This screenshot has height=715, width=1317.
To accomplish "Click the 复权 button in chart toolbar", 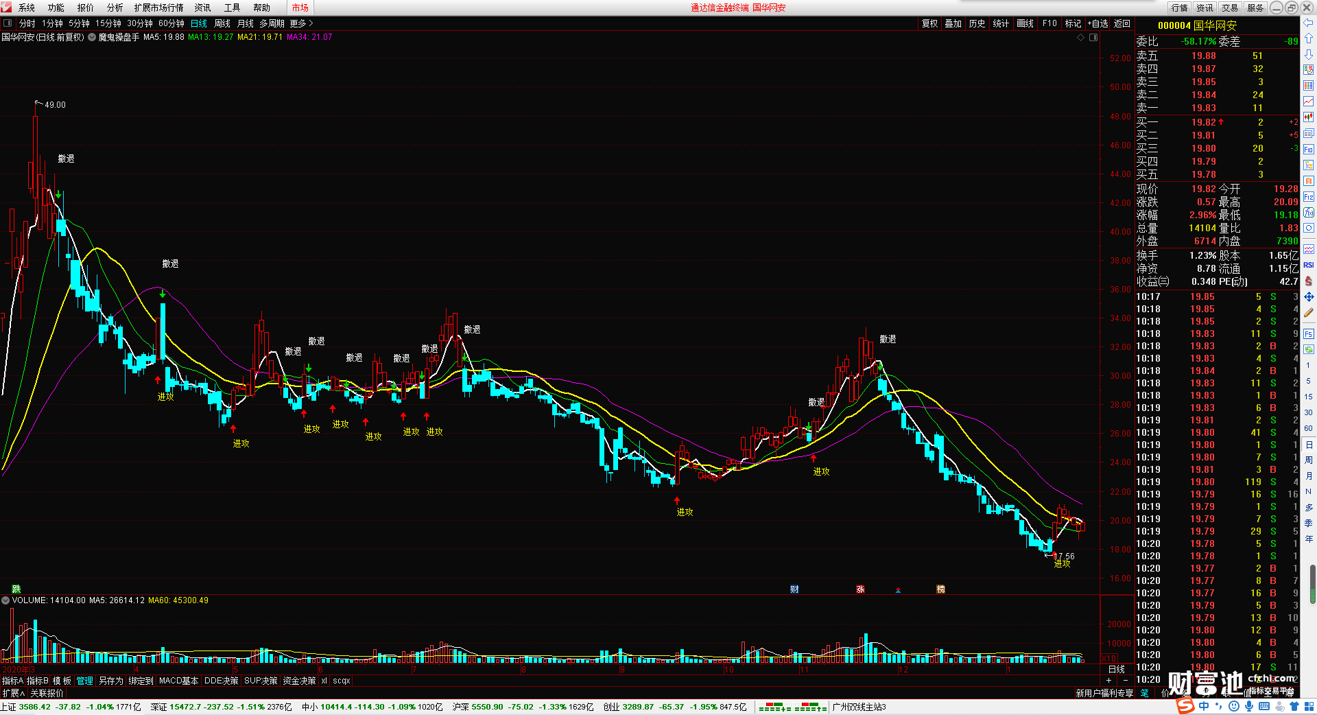I will pyautogui.click(x=929, y=23).
